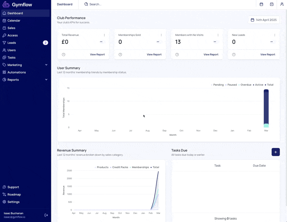287x222 pixels.
Task: Open the 14th April 2025 date picker
Action: (264, 20)
